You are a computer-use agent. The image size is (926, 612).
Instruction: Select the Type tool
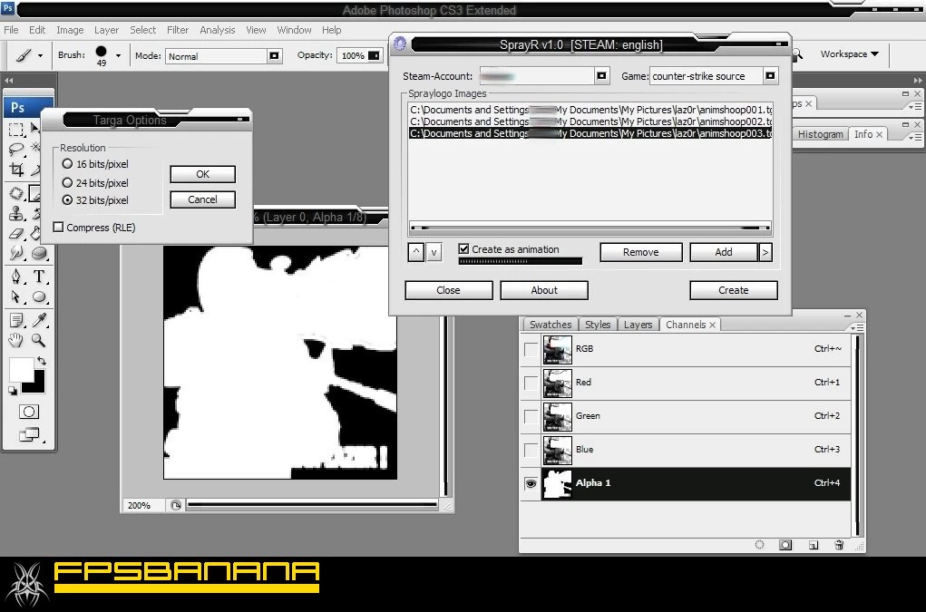(39, 277)
